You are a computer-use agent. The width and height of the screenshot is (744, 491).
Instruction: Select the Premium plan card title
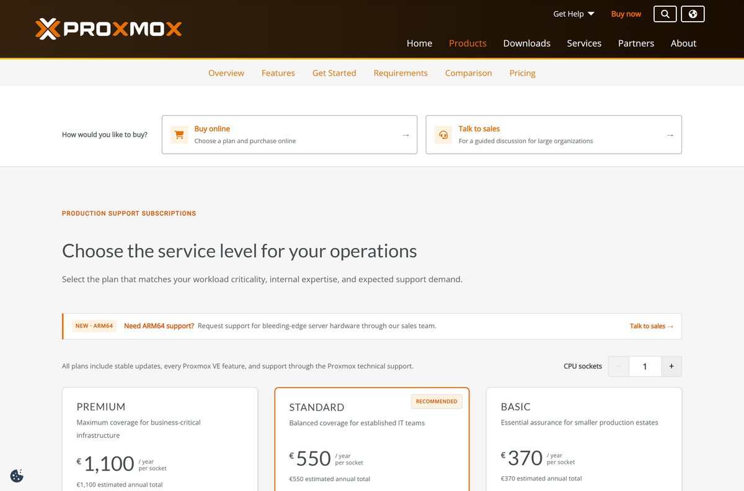click(x=101, y=407)
